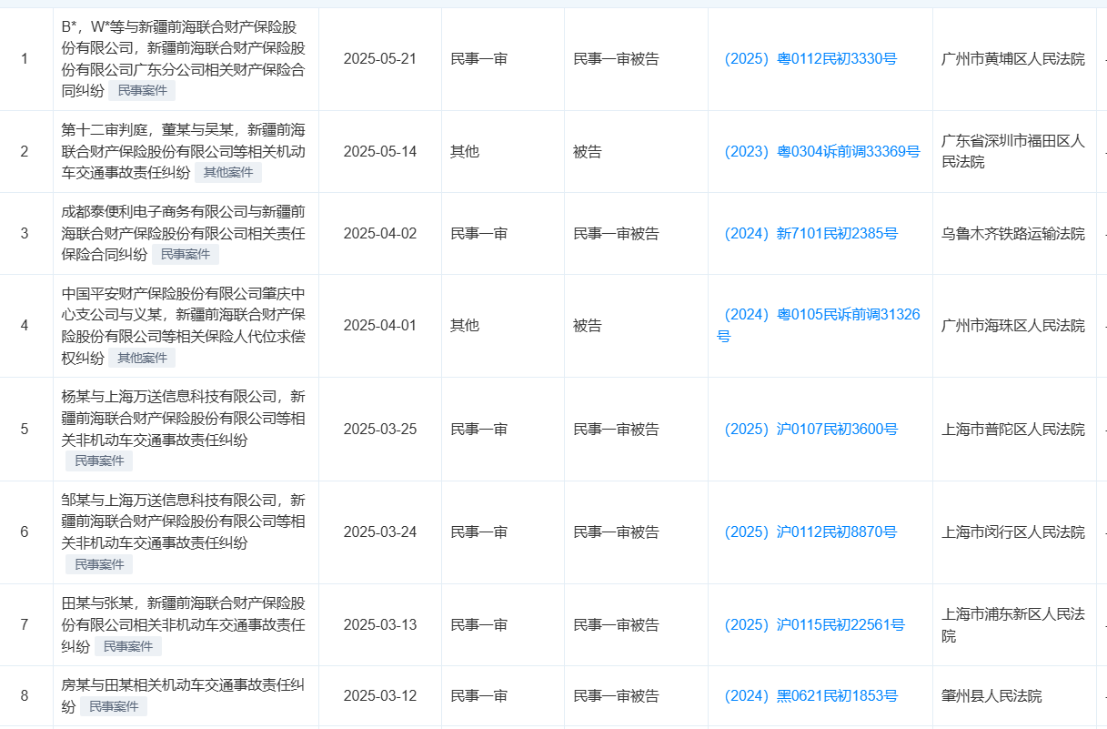
Task: Click the date 2025-05-21 in row 1
Action: [x=379, y=58]
